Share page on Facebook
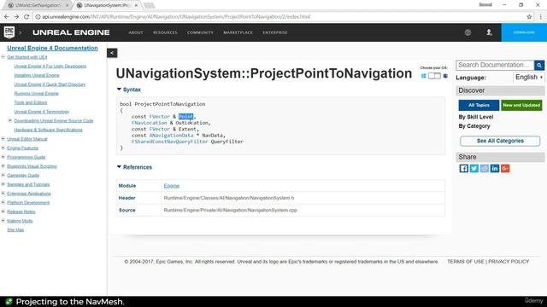Screen dimensions: 547x307 point(463,169)
